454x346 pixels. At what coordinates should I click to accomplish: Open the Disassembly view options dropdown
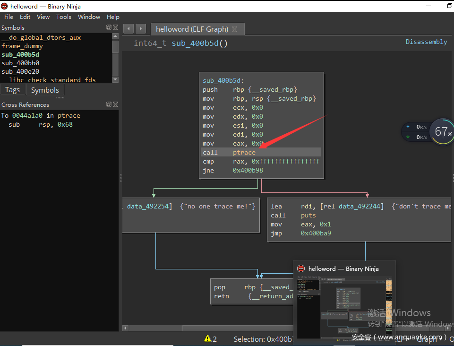426,42
